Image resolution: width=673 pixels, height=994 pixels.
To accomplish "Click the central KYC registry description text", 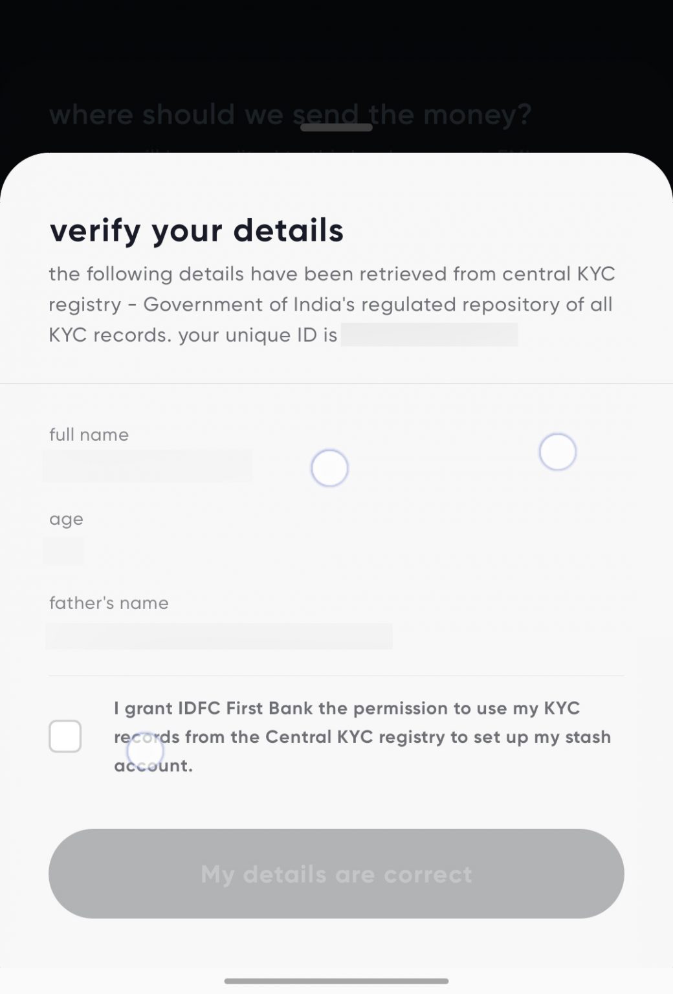I will [333, 304].
